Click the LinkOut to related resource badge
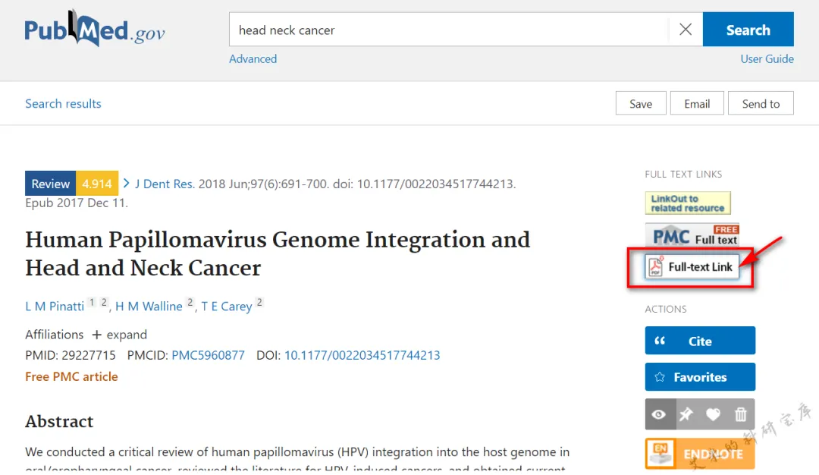The image size is (819, 475). [x=688, y=203]
